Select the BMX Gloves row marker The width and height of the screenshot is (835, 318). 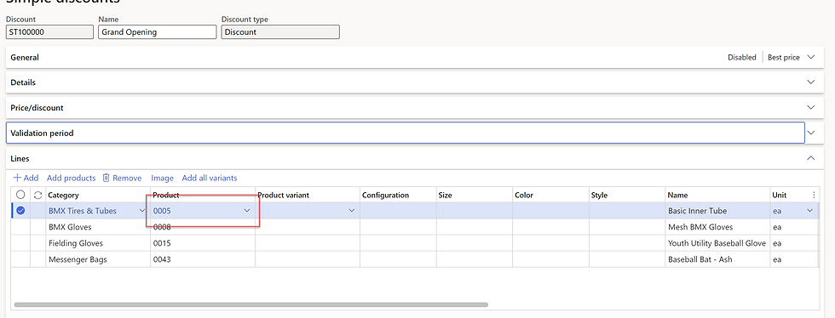pyautogui.click(x=20, y=227)
